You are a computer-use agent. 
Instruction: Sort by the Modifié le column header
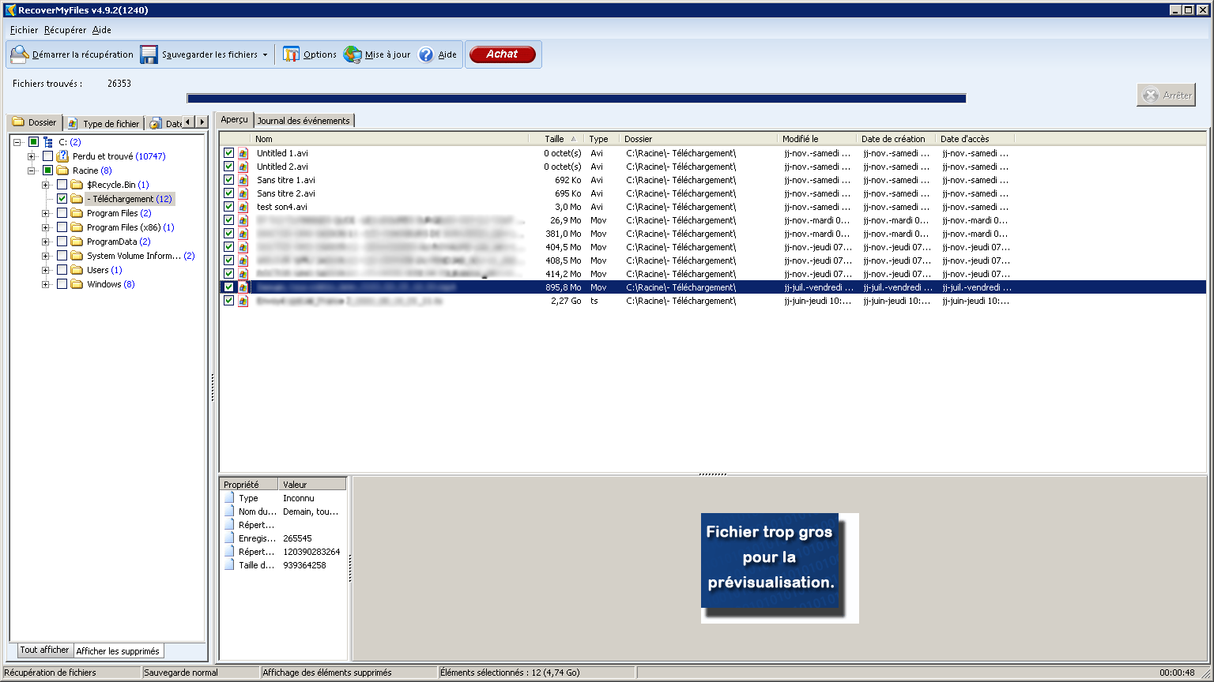click(816, 139)
